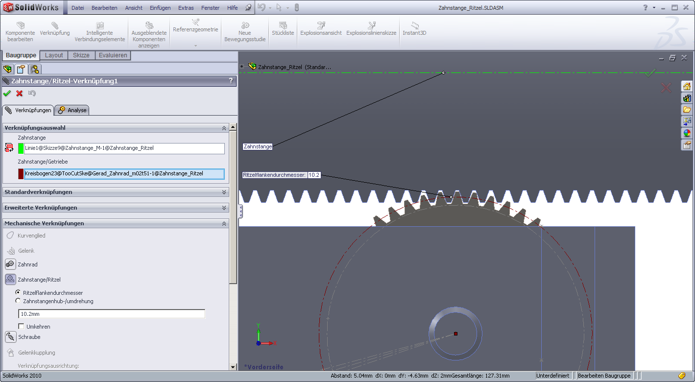Open the Datei menu
The width and height of the screenshot is (695, 382).
[78, 8]
